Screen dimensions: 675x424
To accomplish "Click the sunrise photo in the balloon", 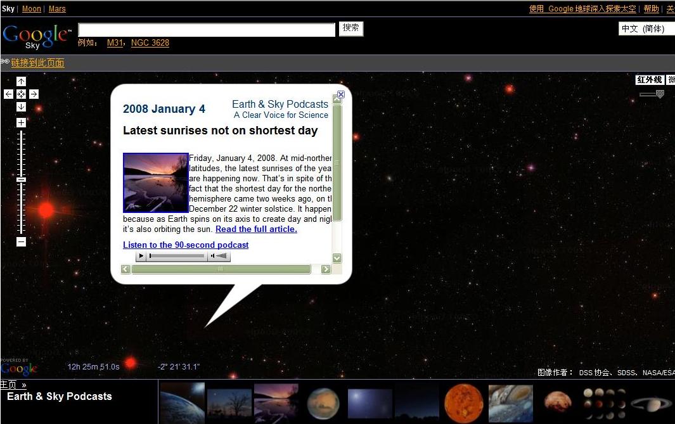I will (156, 183).
